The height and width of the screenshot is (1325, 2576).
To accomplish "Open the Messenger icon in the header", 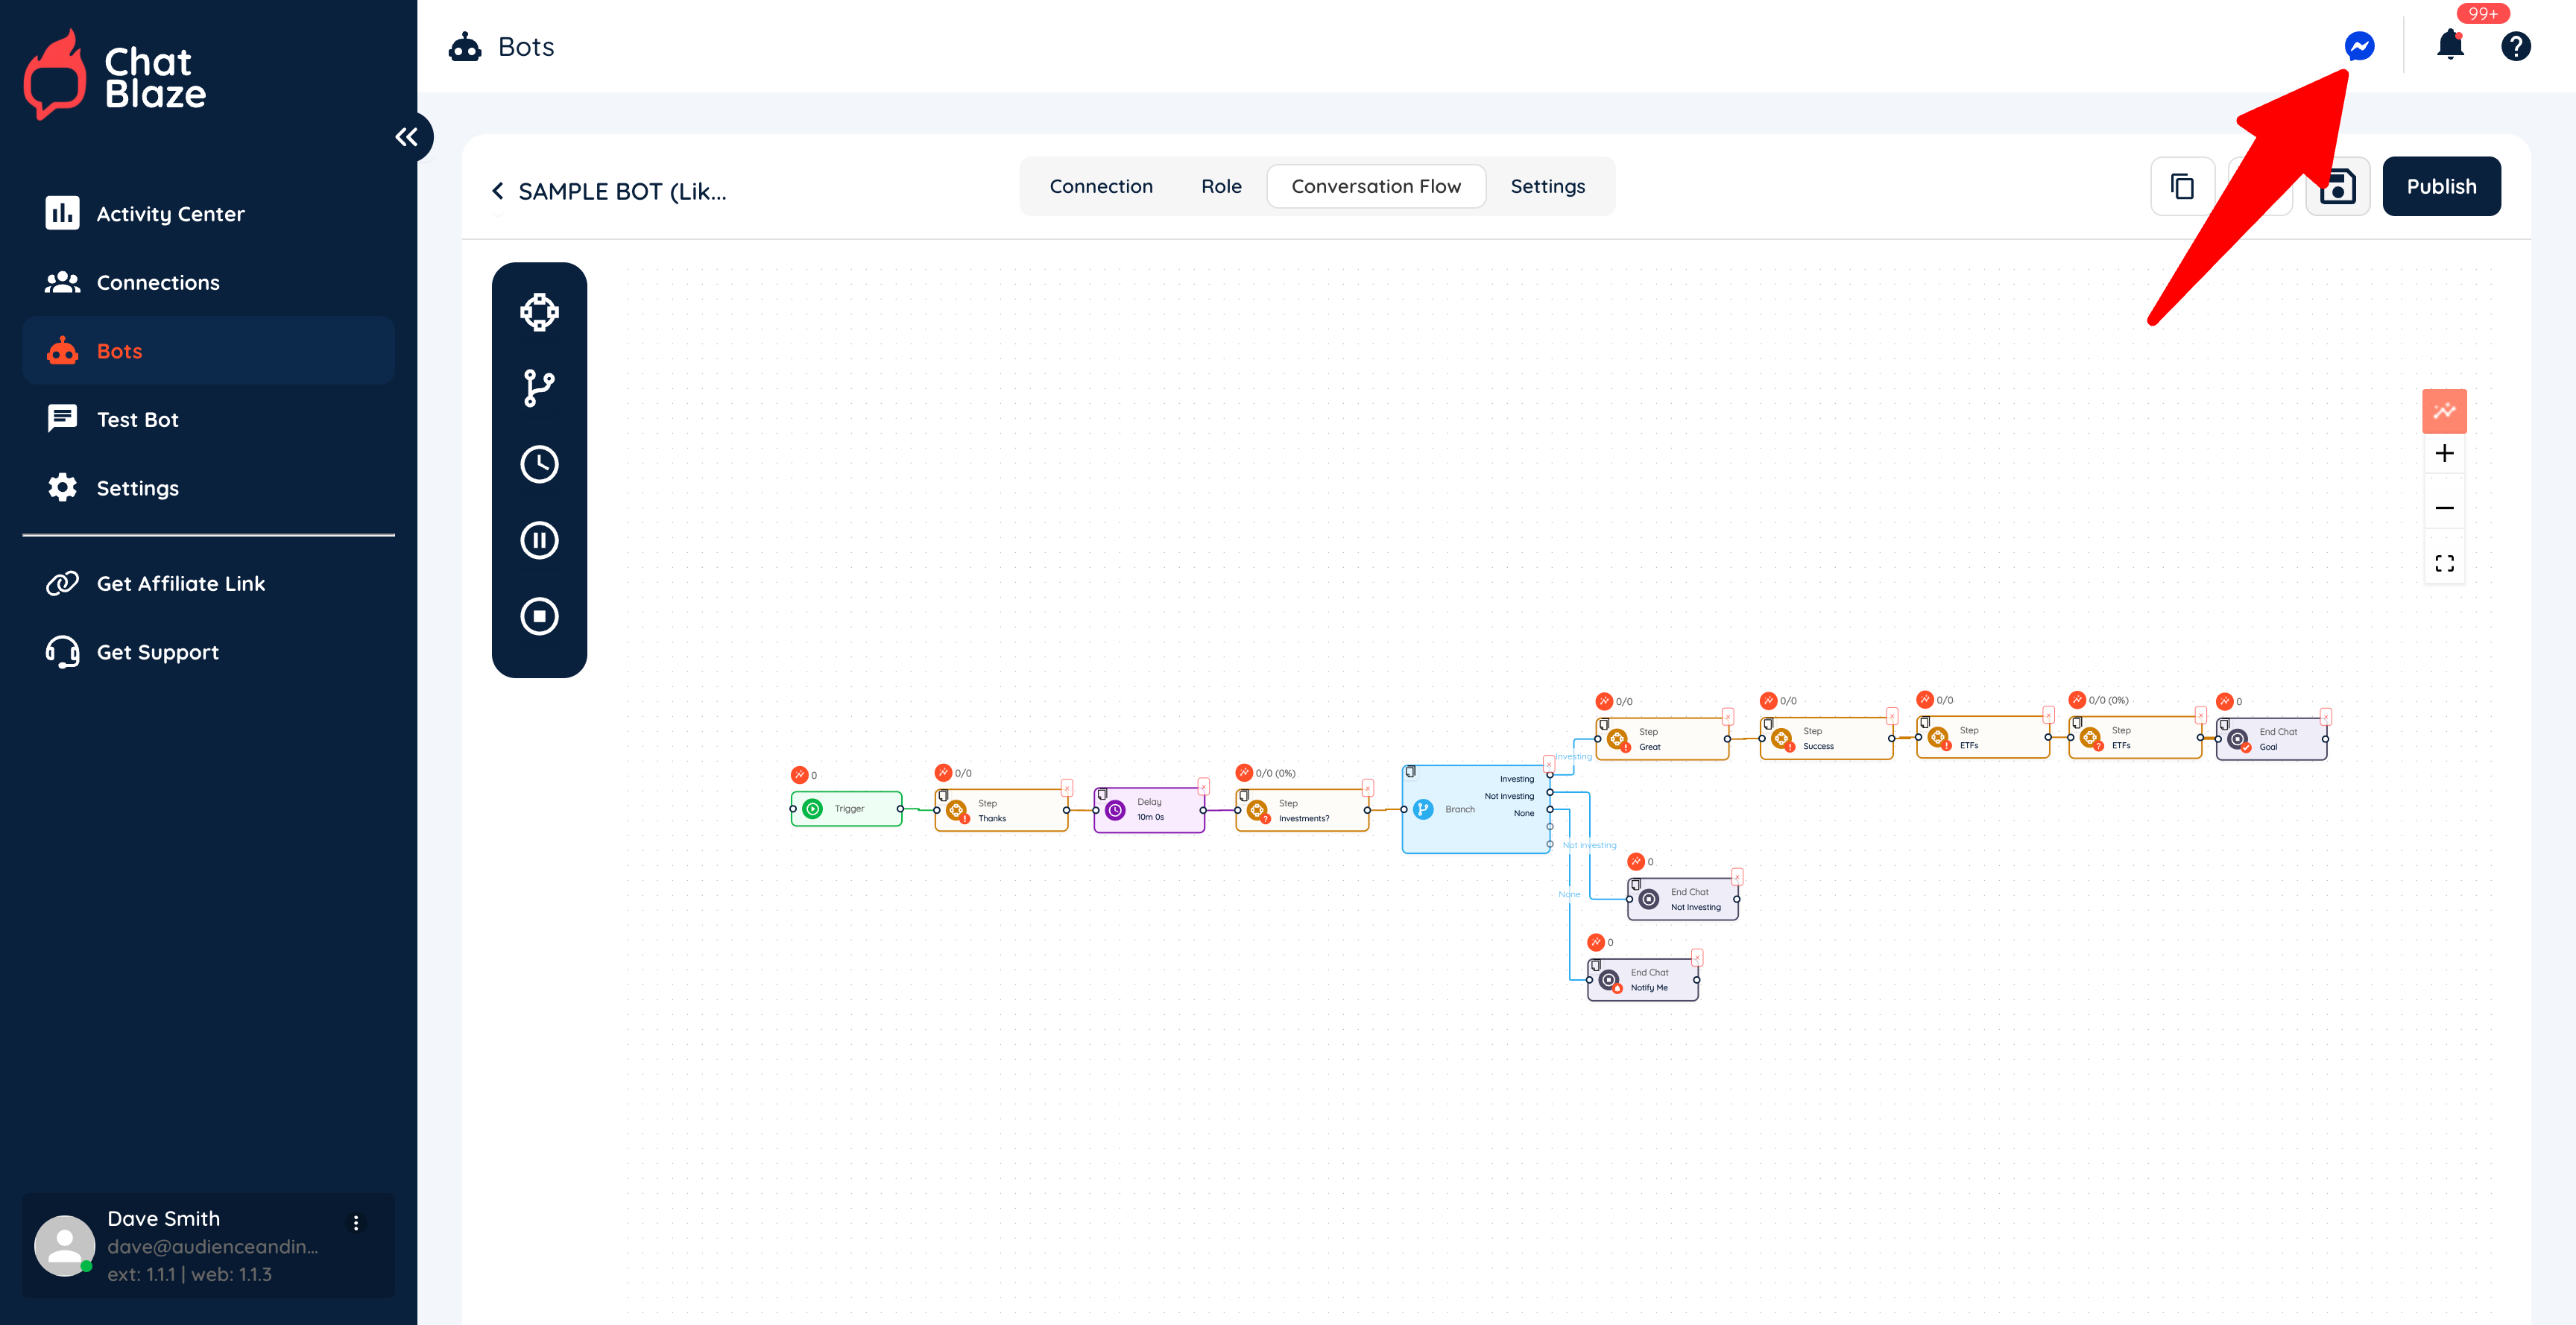I will (2359, 46).
